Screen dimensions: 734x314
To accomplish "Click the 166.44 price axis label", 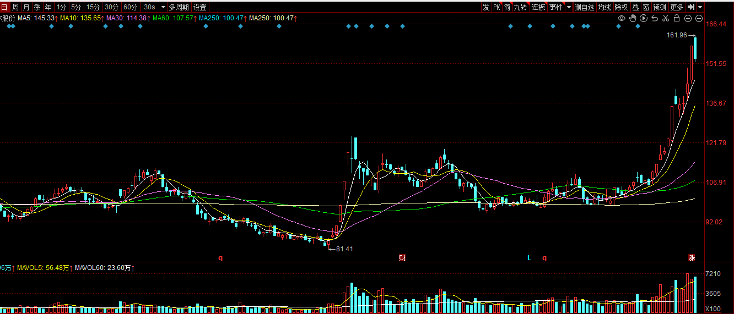I will tap(716, 24).
